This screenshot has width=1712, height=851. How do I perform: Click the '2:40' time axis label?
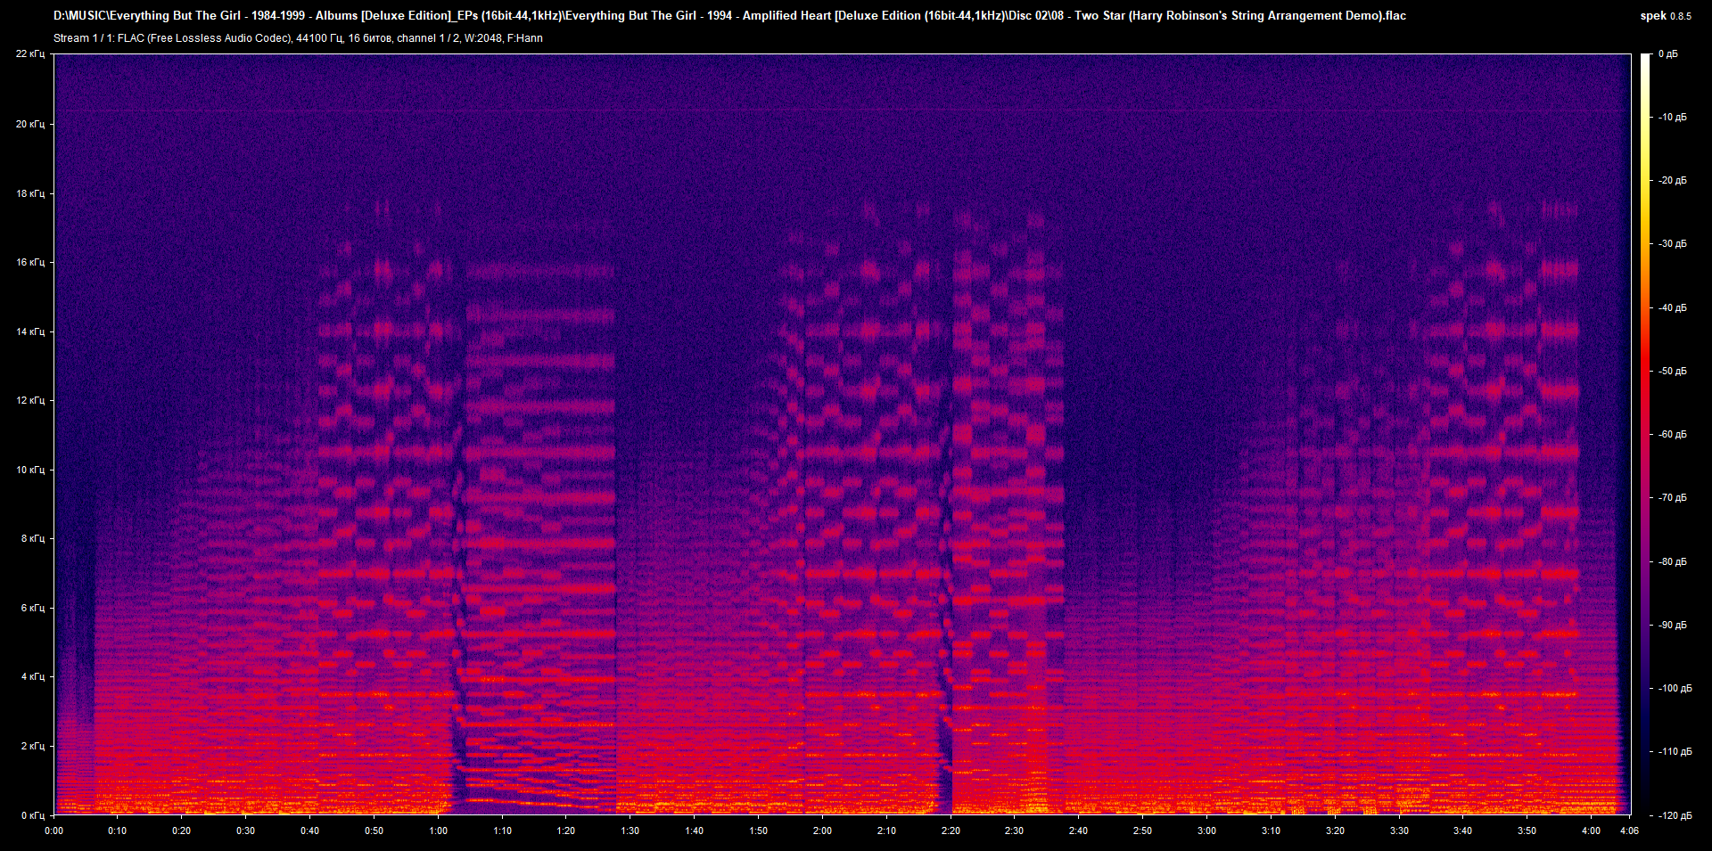pos(1079,831)
